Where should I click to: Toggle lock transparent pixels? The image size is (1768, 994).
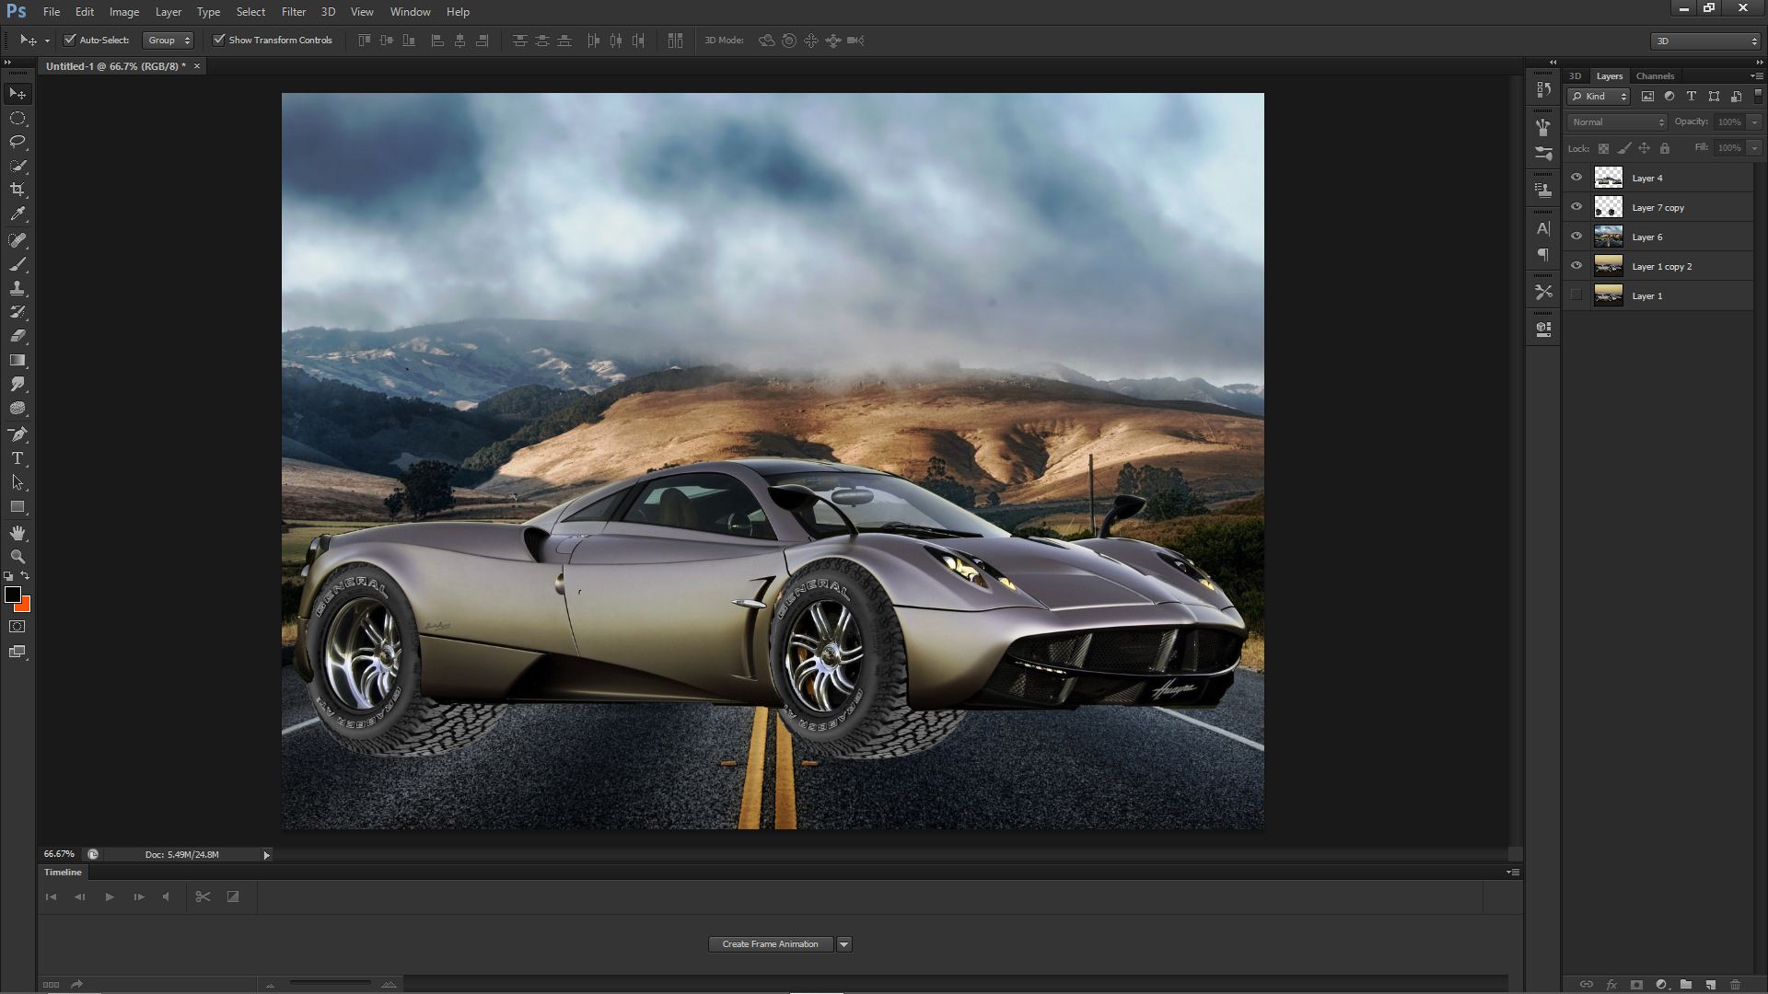1603,148
